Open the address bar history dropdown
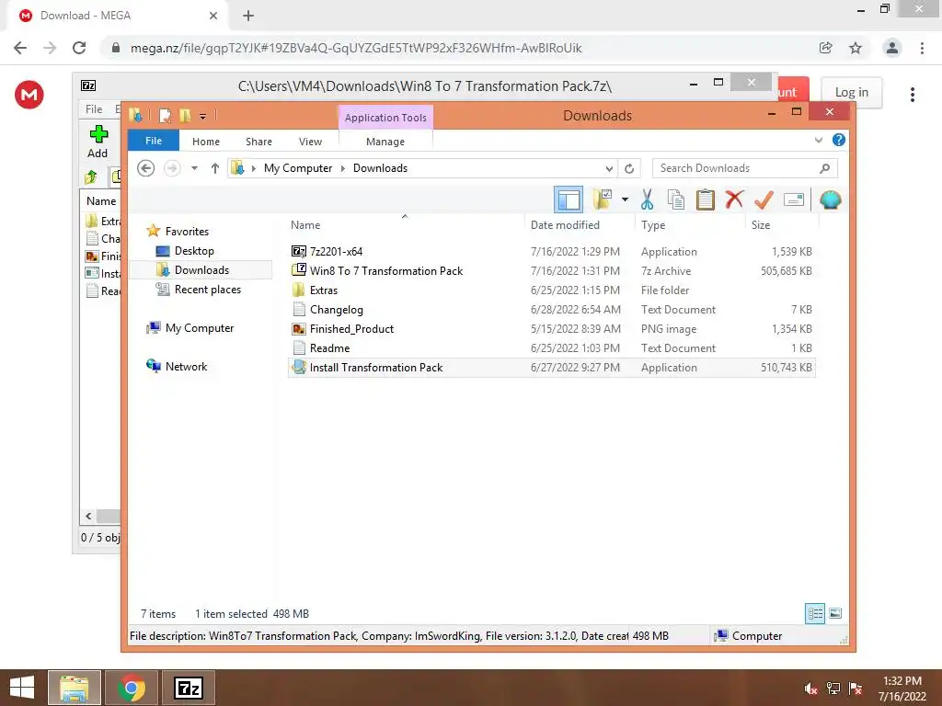Viewport: 942px width, 706px height. pyautogui.click(x=609, y=169)
